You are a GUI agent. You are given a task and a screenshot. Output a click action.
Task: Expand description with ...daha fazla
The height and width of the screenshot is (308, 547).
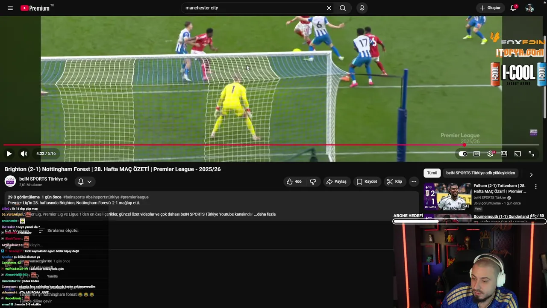(265, 214)
